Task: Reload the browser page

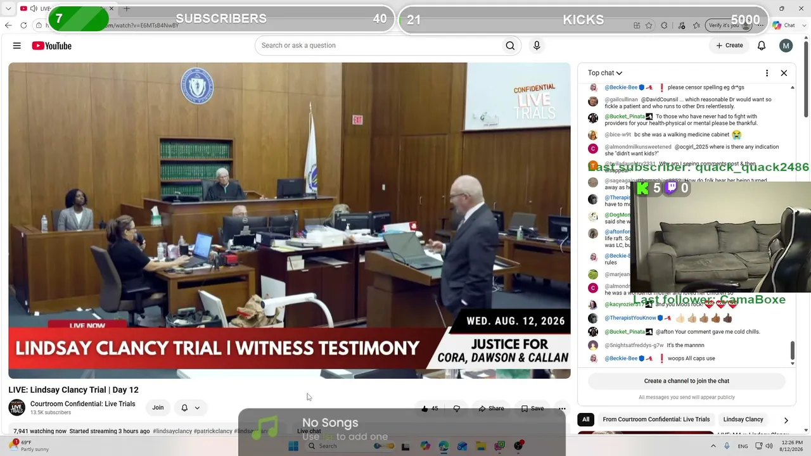Action: pos(23,25)
